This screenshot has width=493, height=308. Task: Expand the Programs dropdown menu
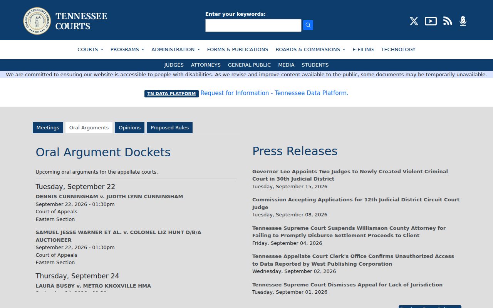127,49
